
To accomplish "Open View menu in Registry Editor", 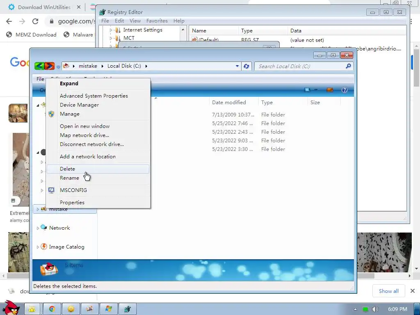I will (135, 21).
